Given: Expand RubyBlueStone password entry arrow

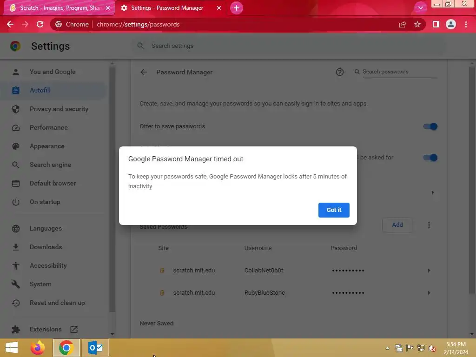Looking at the screenshot, I should coord(429,293).
